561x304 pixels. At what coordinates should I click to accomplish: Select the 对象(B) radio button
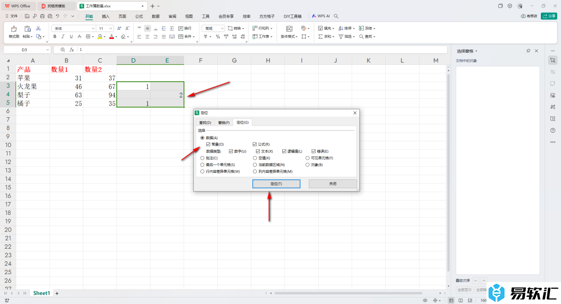pyautogui.click(x=308, y=165)
